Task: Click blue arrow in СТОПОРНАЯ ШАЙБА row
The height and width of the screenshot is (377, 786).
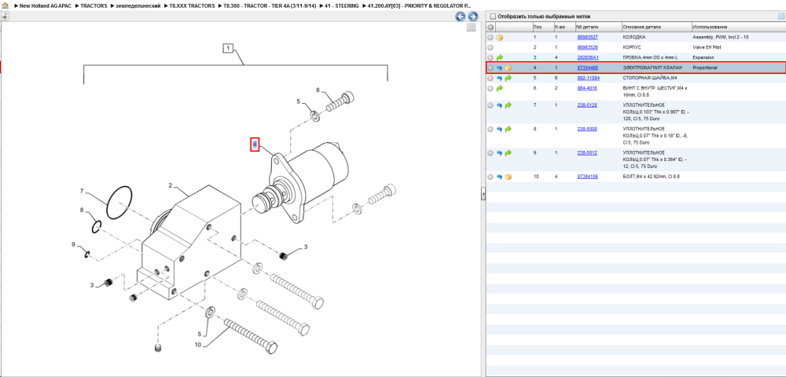Action: pyautogui.click(x=499, y=78)
